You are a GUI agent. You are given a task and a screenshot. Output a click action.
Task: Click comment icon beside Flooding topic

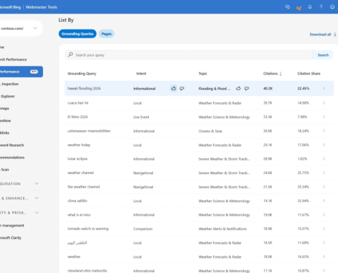[247, 88]
